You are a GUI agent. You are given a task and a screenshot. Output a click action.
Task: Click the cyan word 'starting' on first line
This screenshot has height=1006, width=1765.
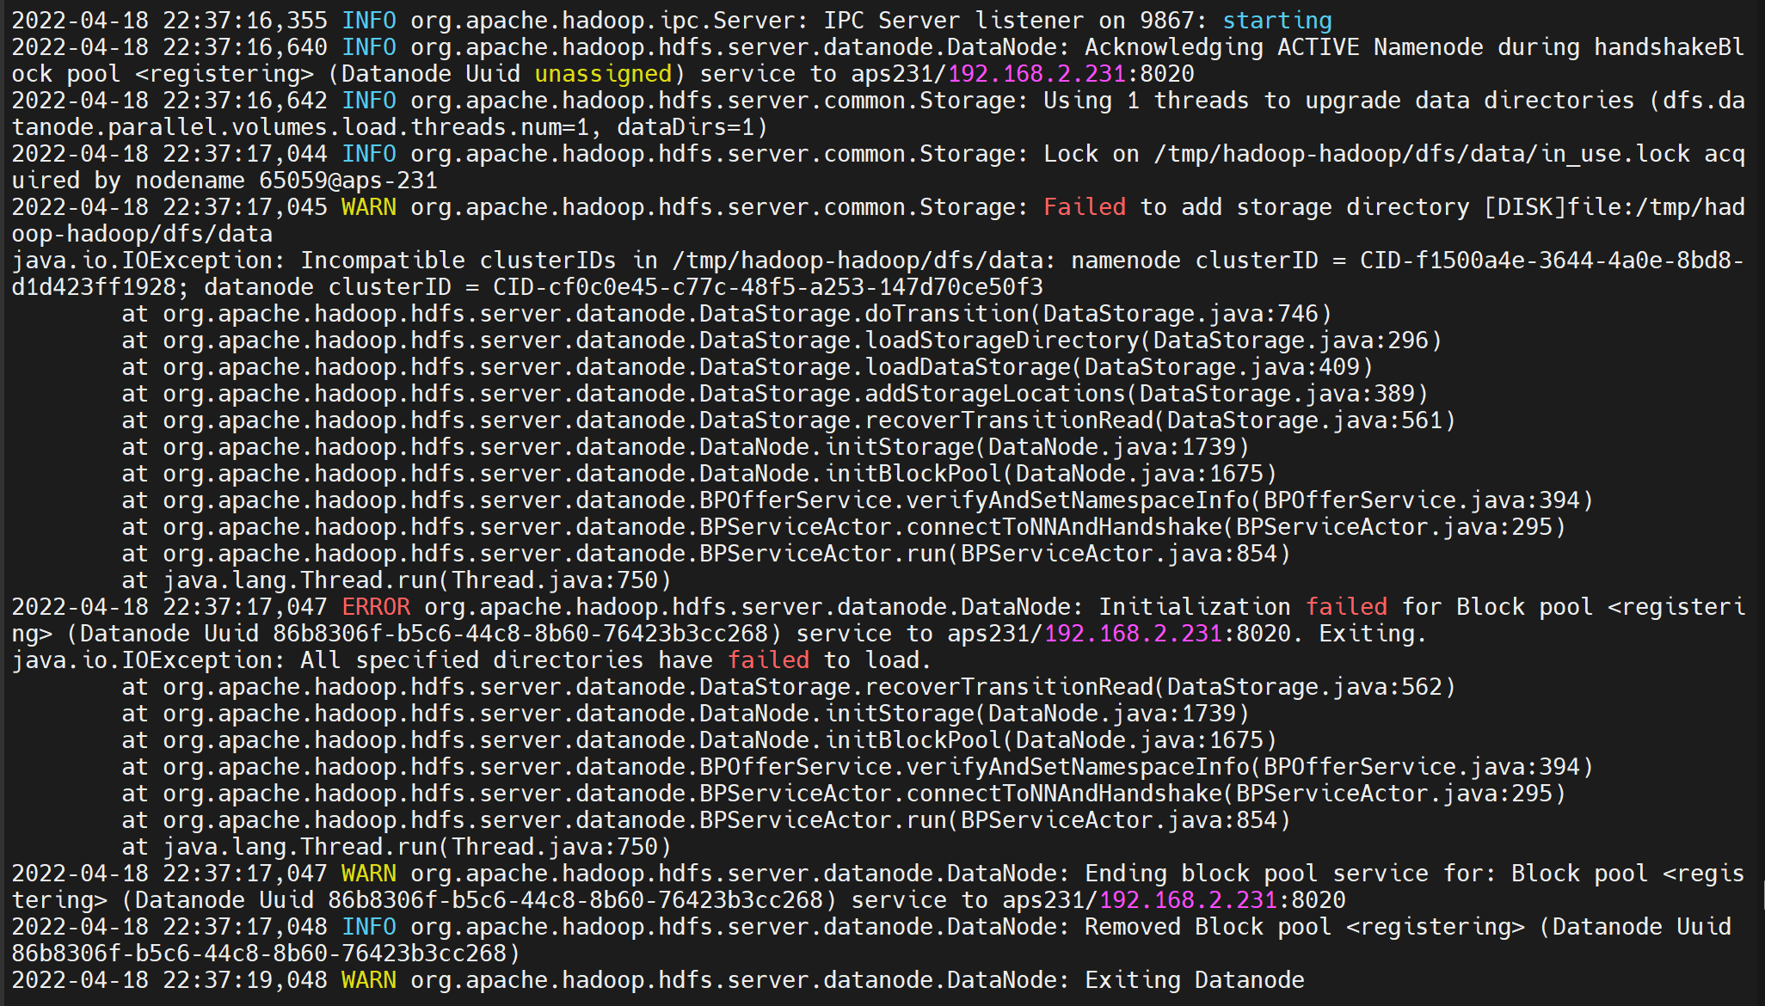(1276, 21)
